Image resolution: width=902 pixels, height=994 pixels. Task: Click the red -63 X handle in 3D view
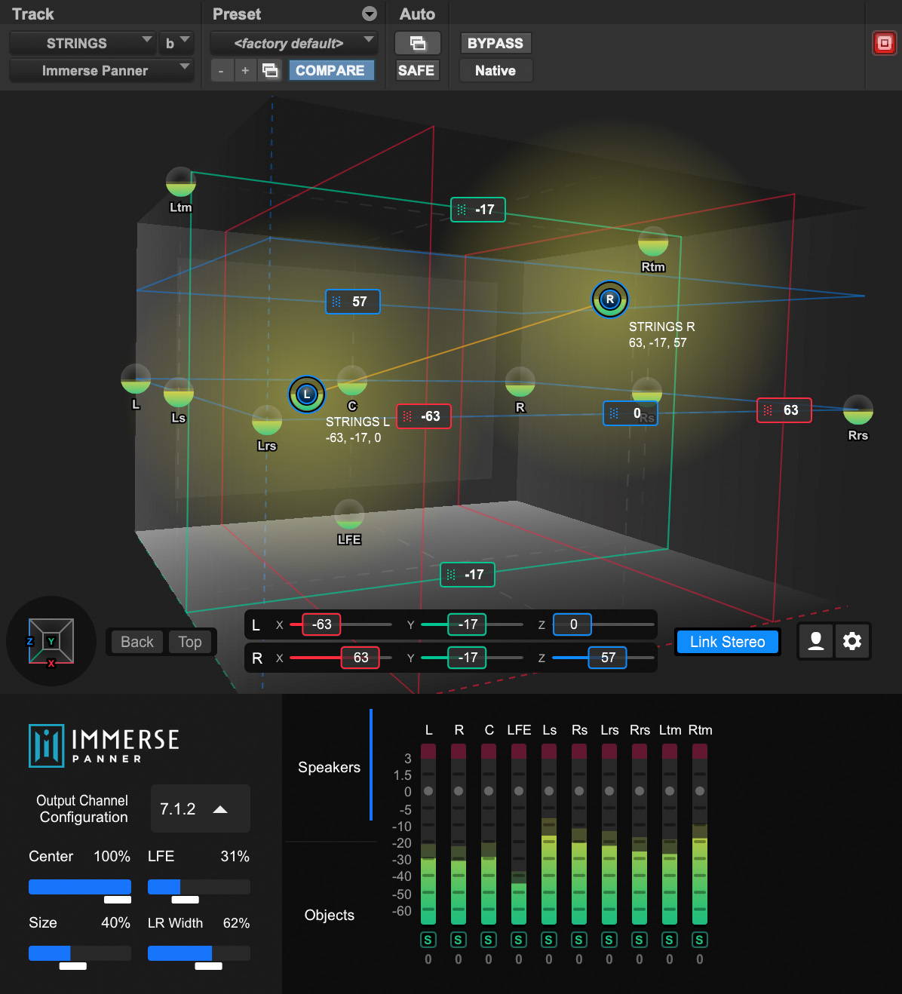(x=424, y=416)
